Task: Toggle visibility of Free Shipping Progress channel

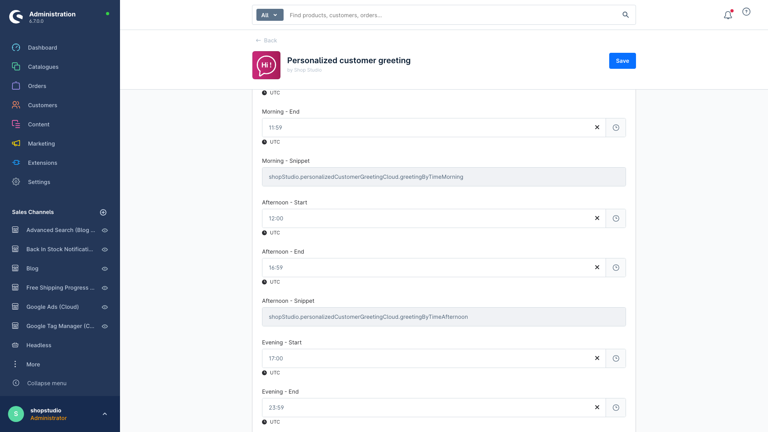Action: coord(105,288)
